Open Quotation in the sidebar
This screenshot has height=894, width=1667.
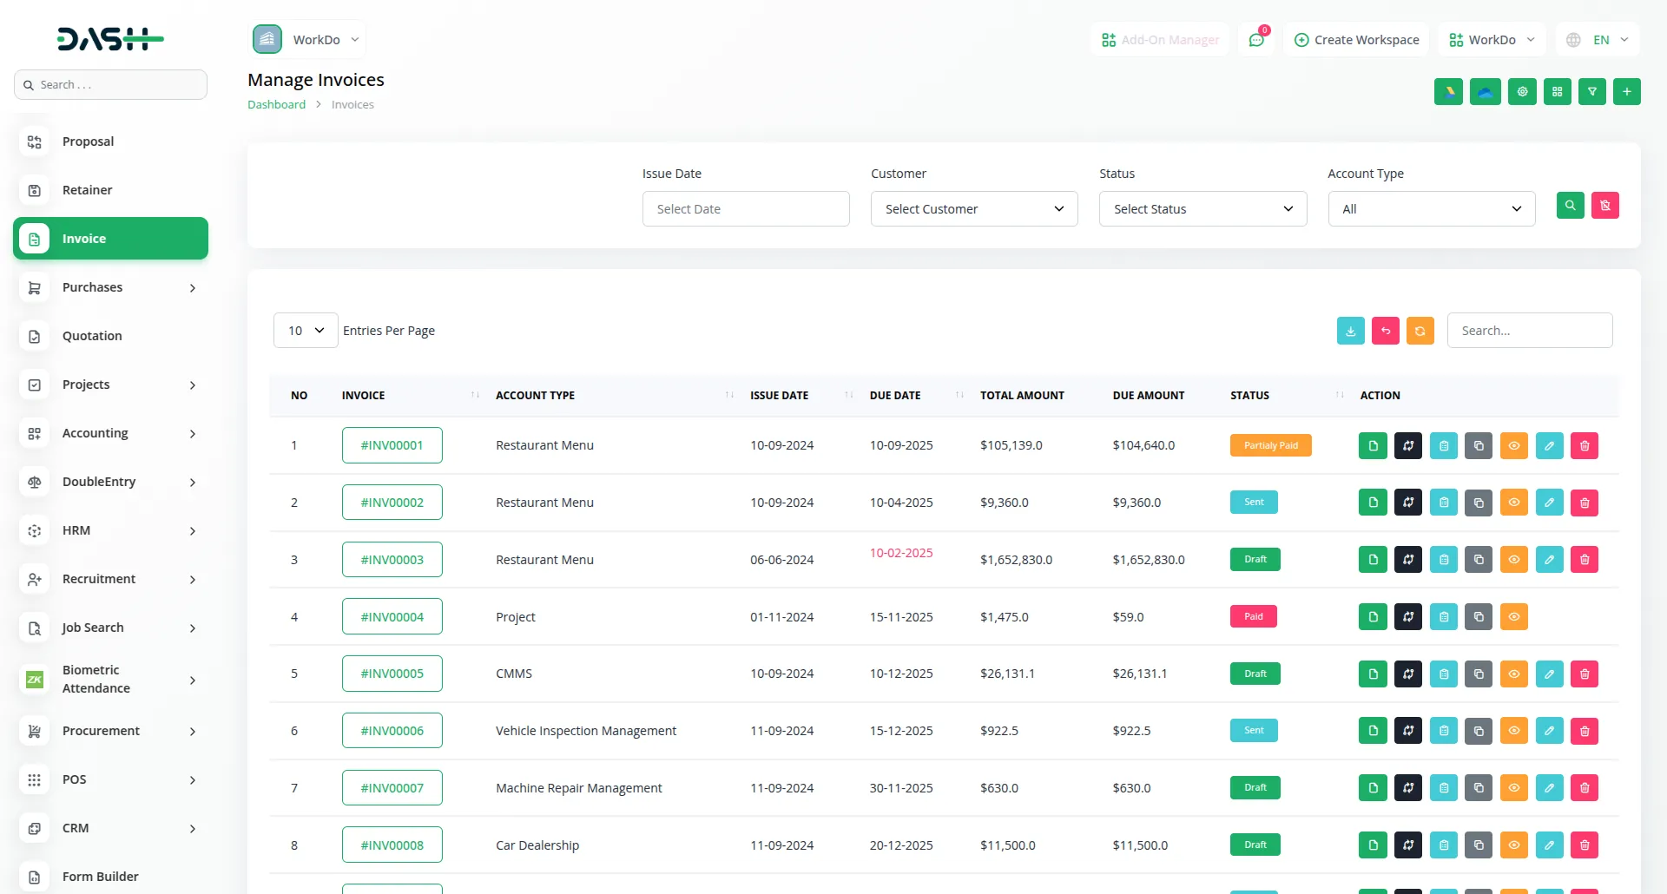pos(110,336)
